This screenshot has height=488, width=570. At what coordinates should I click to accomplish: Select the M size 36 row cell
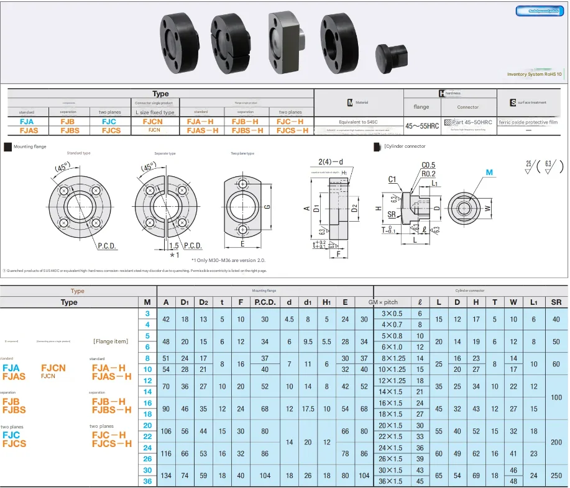pos(147,481)
